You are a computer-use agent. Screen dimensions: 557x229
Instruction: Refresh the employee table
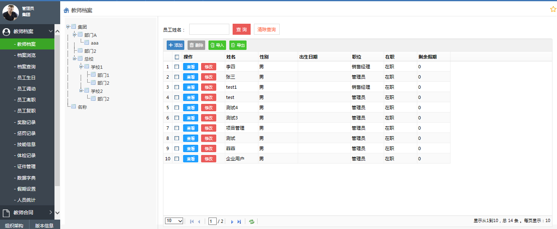(251, 221)
